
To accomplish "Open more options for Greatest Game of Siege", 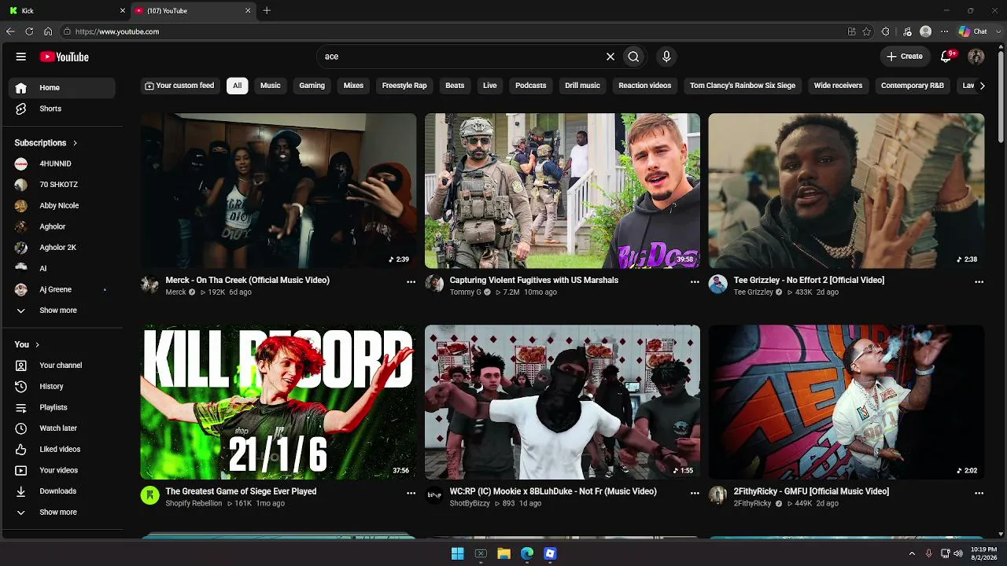I will click(x=411, y=493).
